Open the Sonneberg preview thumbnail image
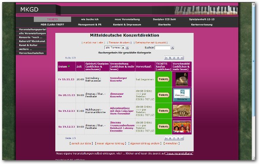Image resolution: width=259 pixels, height=164 pixels. 182,79
